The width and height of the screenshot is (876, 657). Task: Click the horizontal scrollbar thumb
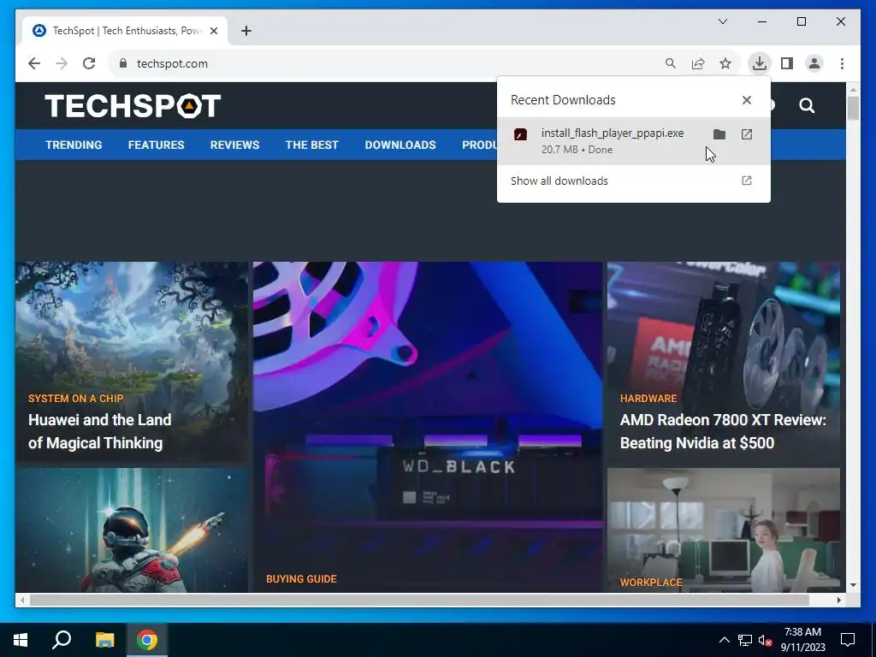point(419,600)
